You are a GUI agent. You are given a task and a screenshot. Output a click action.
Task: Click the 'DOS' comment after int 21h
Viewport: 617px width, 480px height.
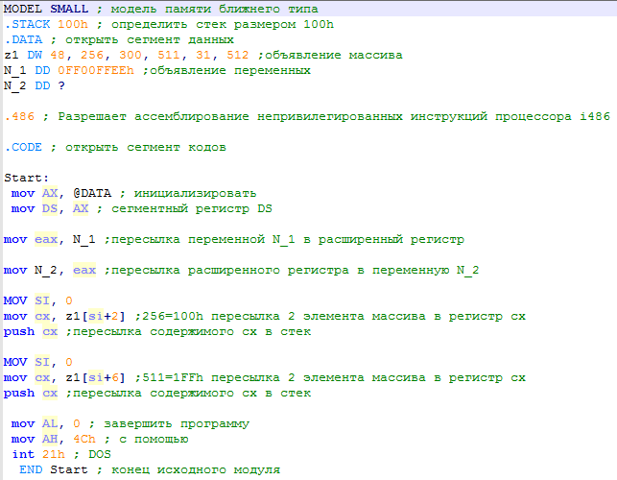100,454
